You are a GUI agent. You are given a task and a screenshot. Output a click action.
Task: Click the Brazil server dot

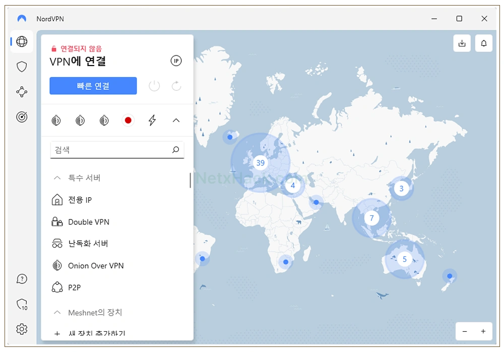click(x=202, y=259)
